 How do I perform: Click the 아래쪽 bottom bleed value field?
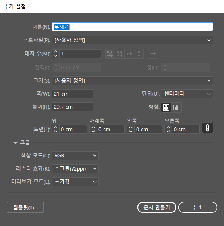pyautogui.click(x=111, y=129)
